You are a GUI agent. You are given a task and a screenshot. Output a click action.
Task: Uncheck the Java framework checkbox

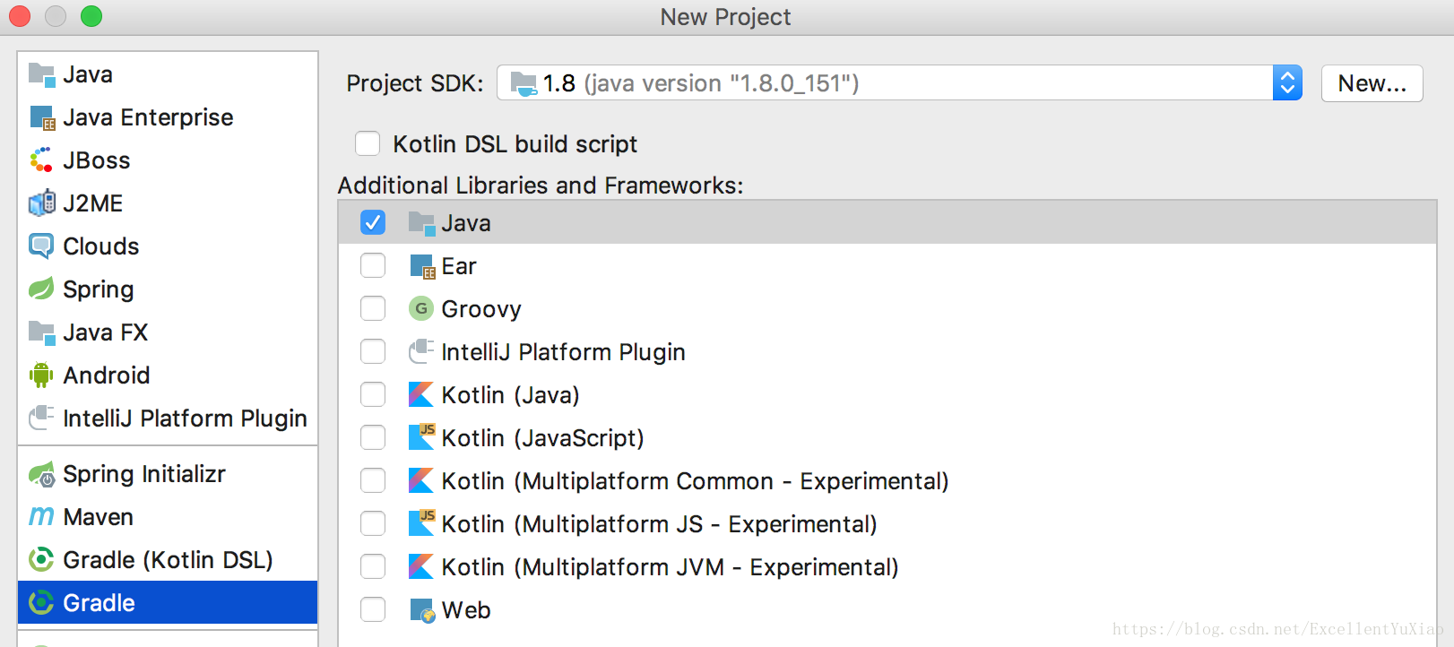(373, 223)
